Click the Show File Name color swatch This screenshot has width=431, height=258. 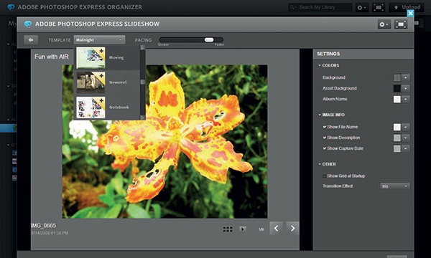[397, 127]
